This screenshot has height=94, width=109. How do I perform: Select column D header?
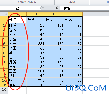coord(73,14)
